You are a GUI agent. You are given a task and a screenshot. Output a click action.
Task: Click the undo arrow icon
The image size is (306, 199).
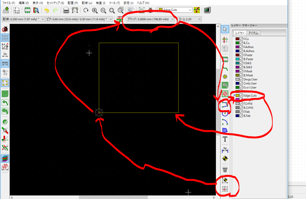pos(47,10)
